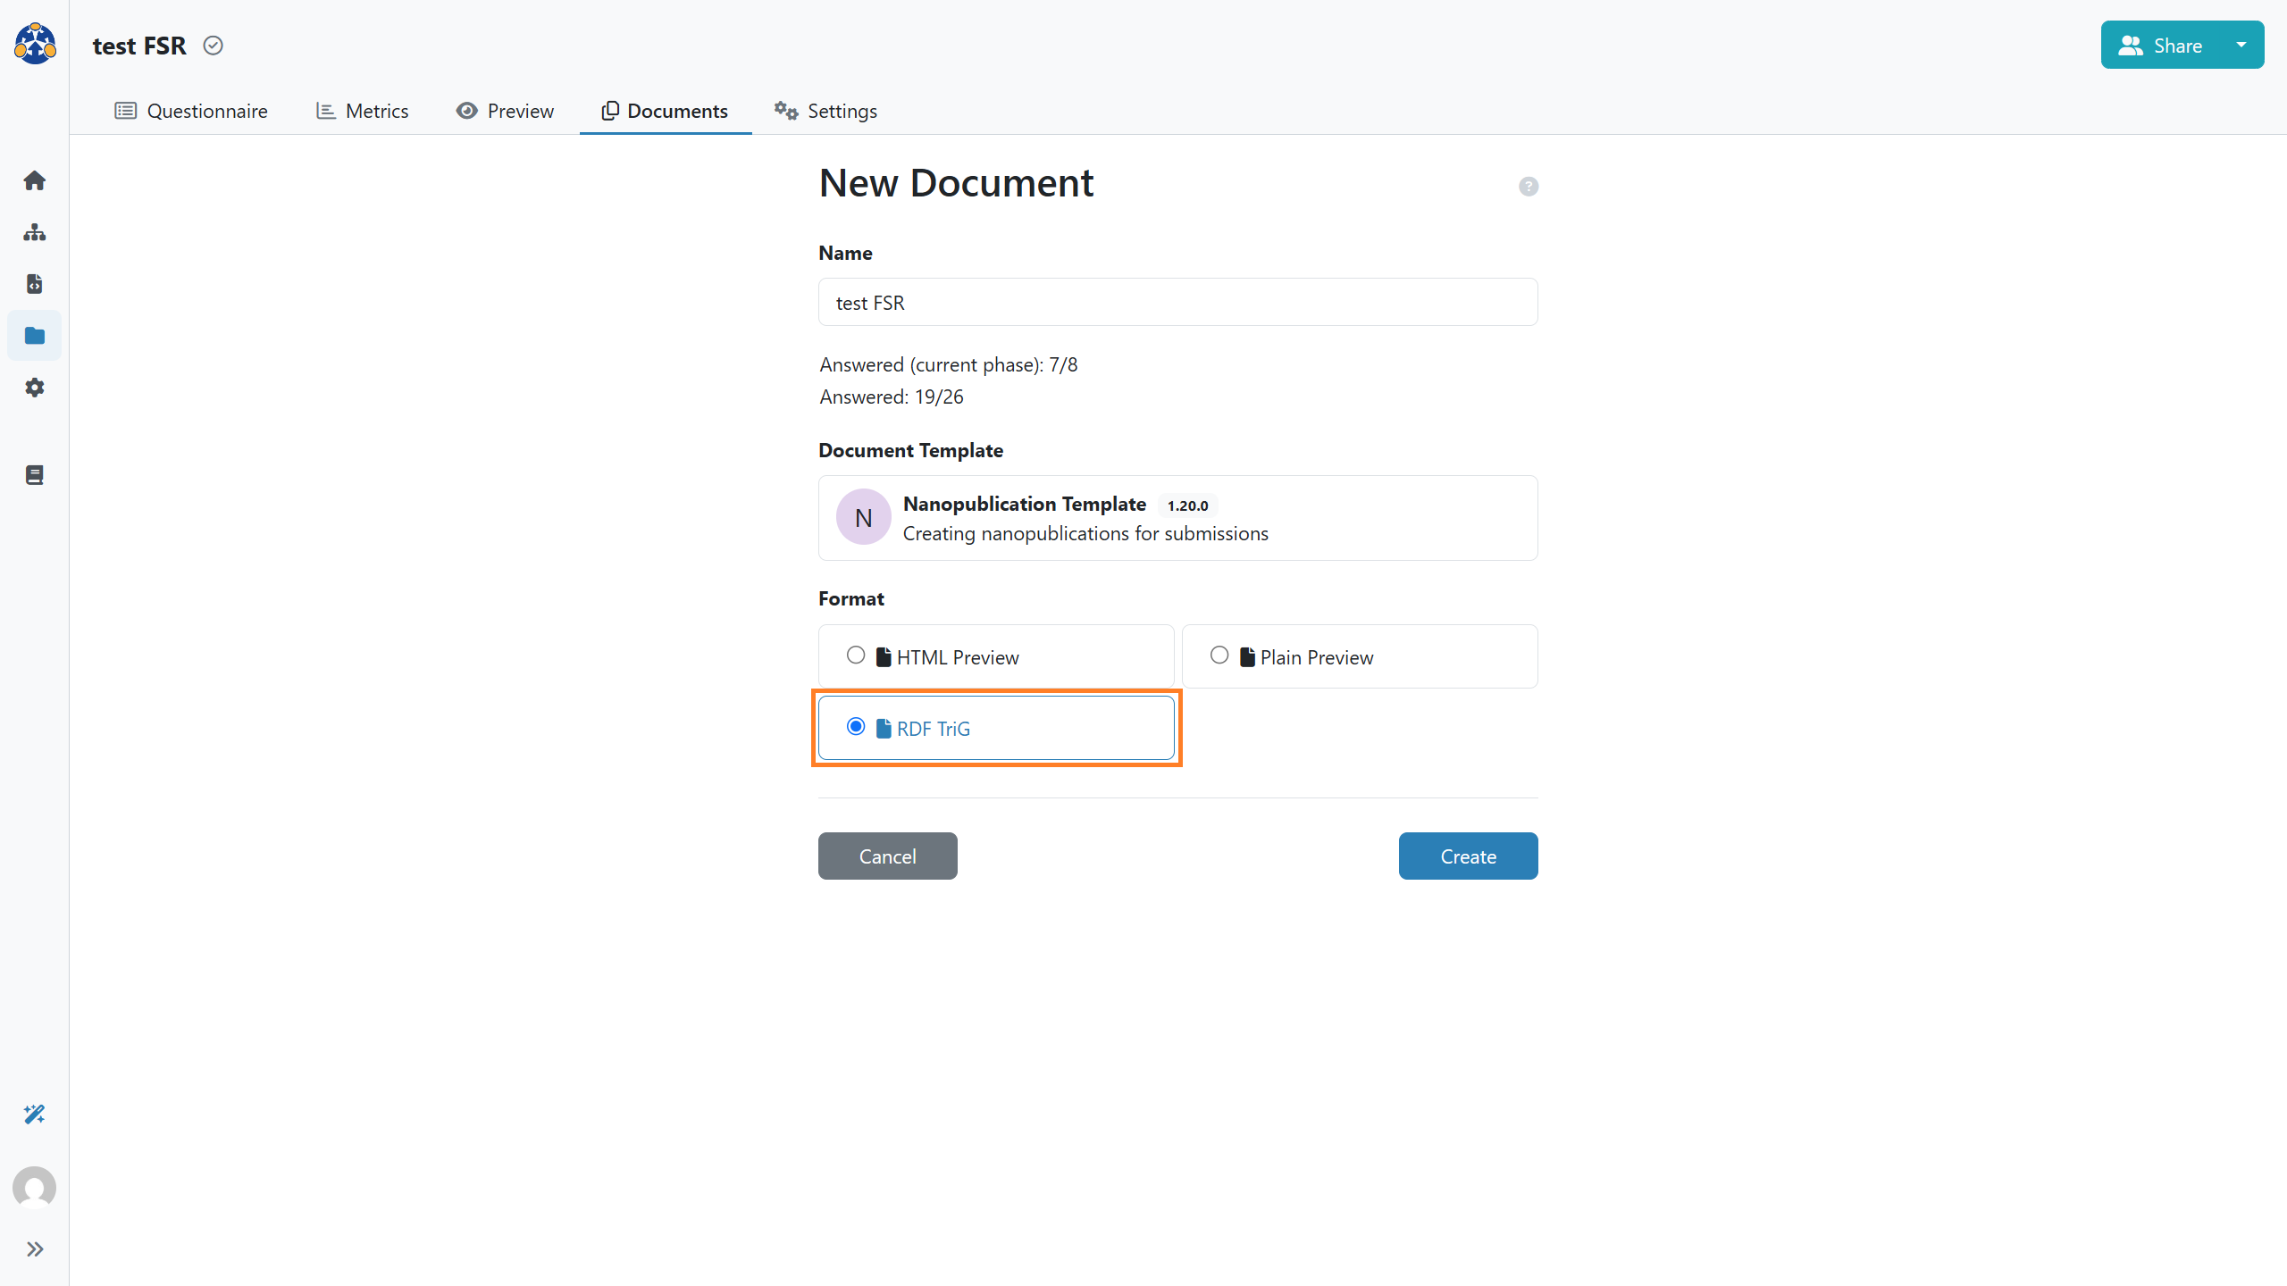Screen dimensions: 2287x1286
Task: Switch to the Documents tab
Action: [x=666, y=111]
